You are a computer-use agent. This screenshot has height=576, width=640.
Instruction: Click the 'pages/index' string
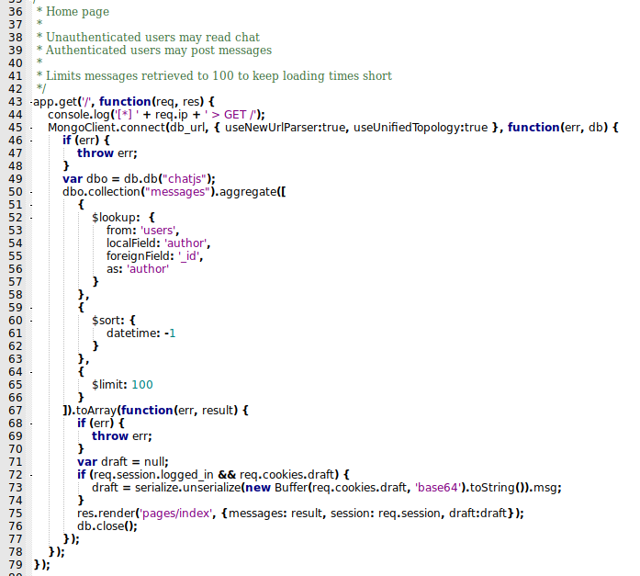pos(176,514)
